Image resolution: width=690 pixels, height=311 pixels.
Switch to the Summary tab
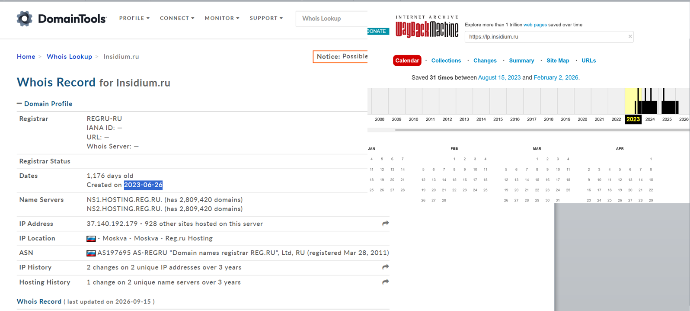[x=521, y=61]
